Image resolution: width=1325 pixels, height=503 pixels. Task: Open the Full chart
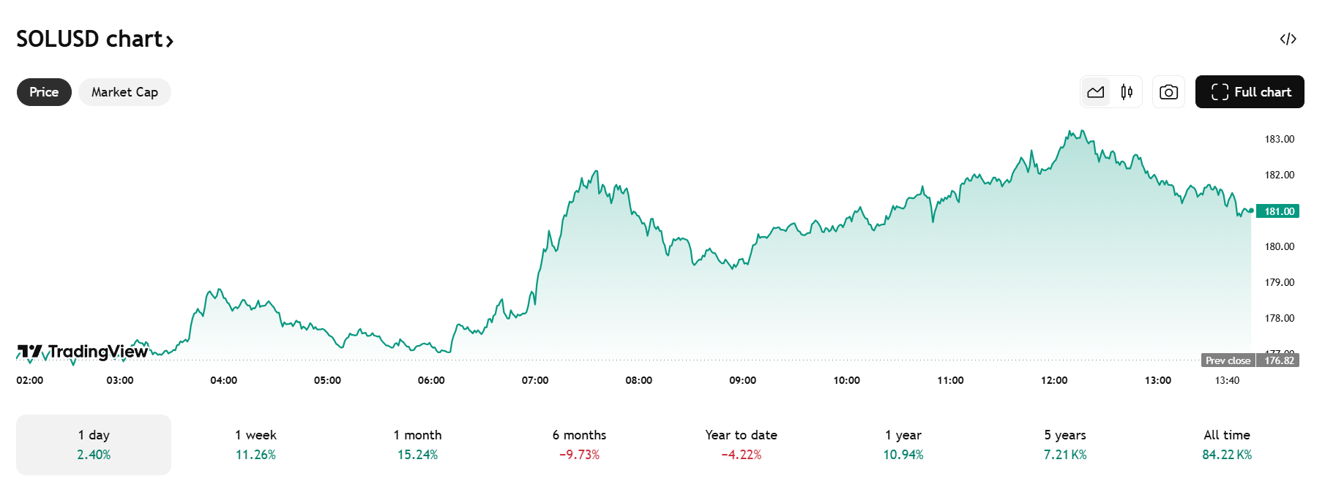pyautogui.click(x=1249, y=91)
